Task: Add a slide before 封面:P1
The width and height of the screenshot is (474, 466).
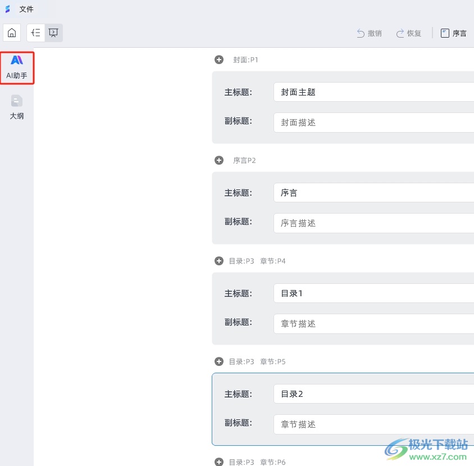Action: pyautogui.click(x=219, y=60)
